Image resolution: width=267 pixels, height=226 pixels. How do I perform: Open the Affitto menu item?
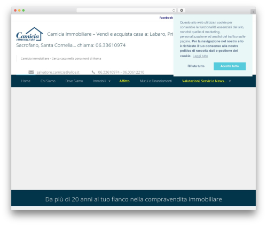(124, 81)
